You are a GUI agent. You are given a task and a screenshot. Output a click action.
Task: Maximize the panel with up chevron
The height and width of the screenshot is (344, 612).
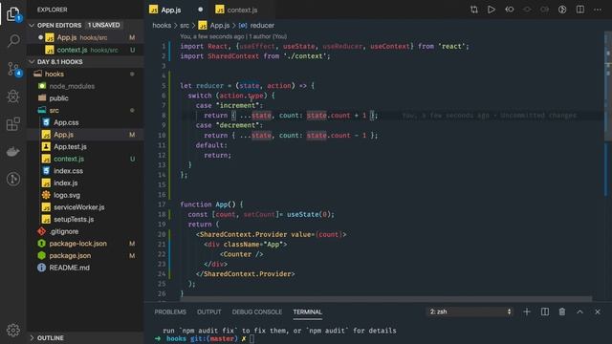[x=579, y=312]
